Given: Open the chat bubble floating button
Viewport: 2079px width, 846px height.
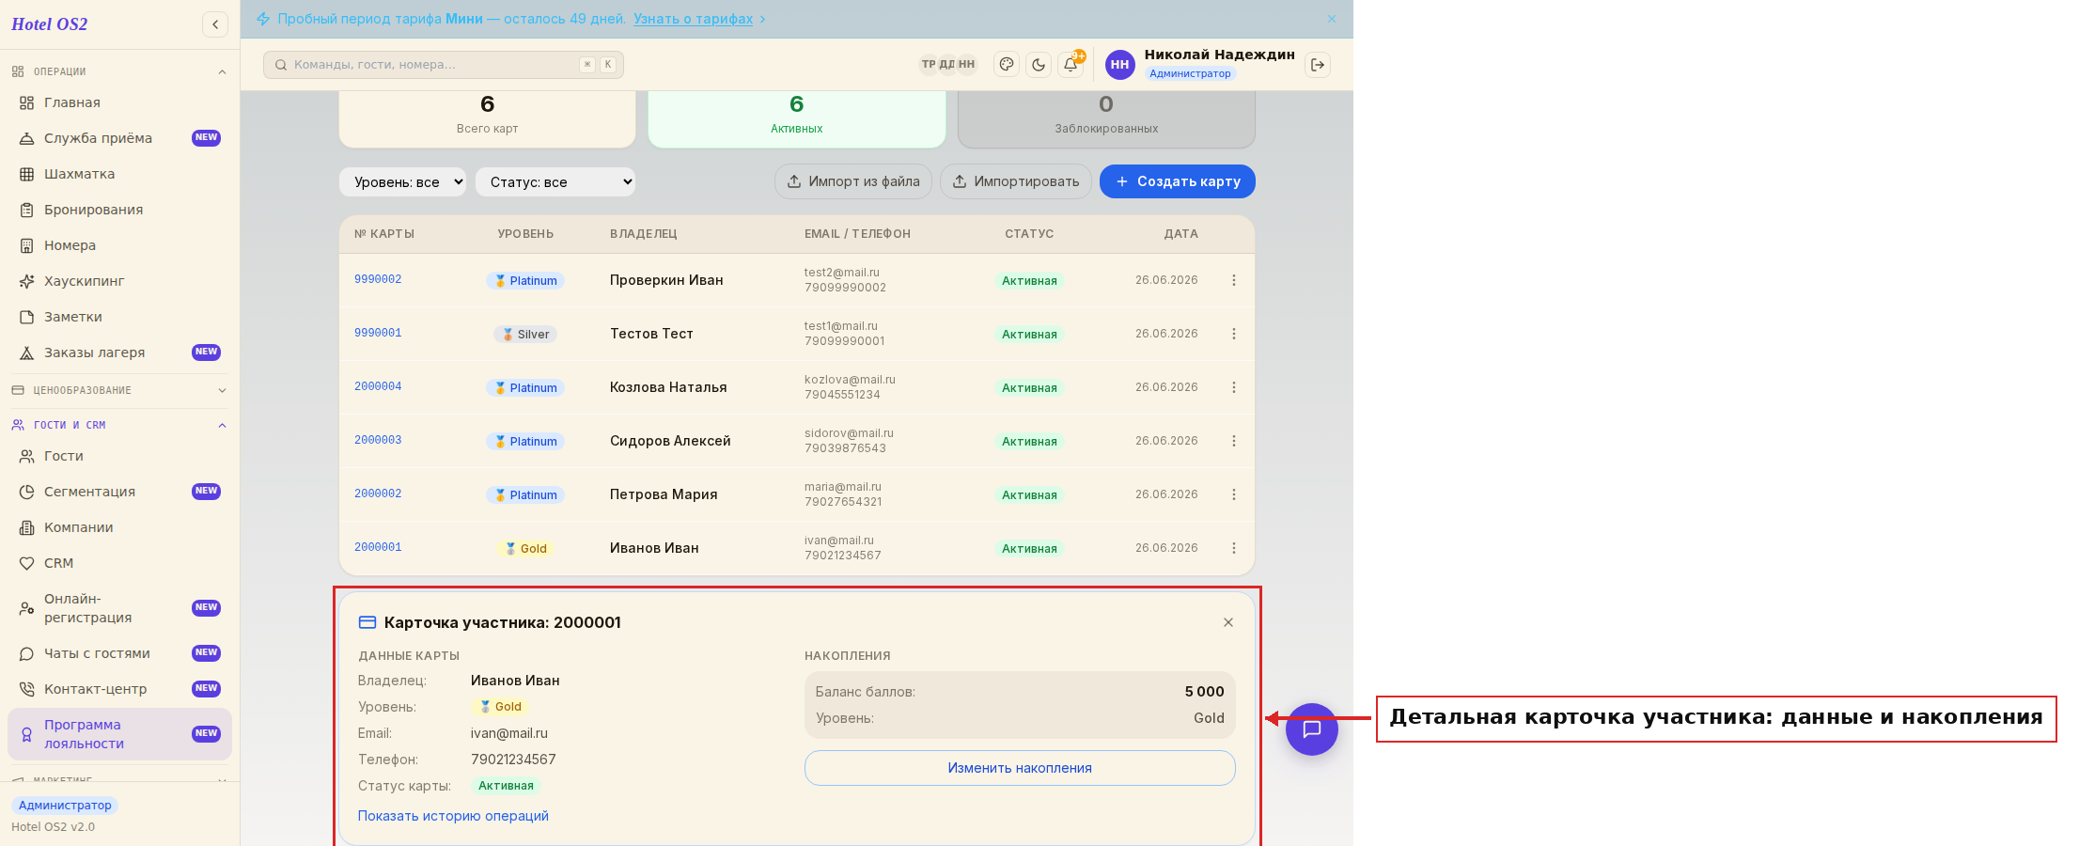Looking at the screenshot, I should click(x=1312, y=729).
